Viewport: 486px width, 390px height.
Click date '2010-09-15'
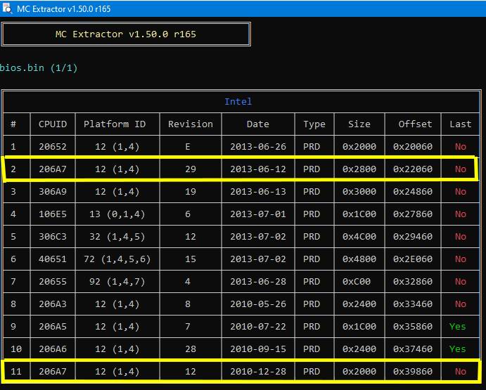coord(258,349)
